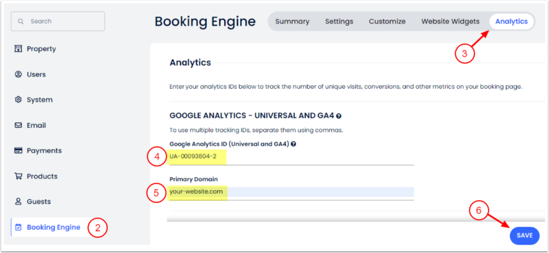Image resolution: width=549 pixels, height=253 pixels.
Task: Click the System gear icon
Action: pyautogui.click(x=18, y=100)
